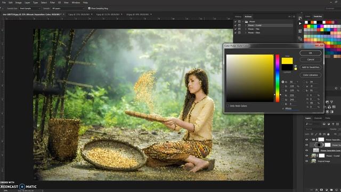Click the play Actions dock icon
Viewport: 341px width, 192px height.
coord(300,23)
